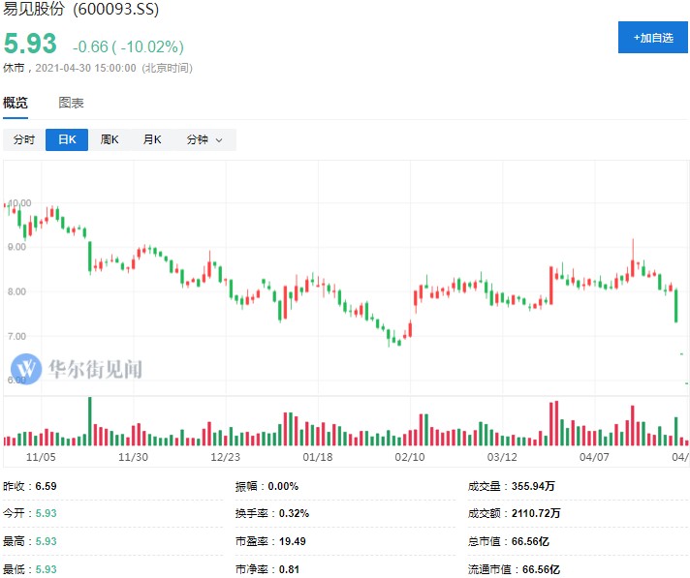690x578 pixels.
Task: Click the round W logo watermark
Action: click(x=26, y=368)
